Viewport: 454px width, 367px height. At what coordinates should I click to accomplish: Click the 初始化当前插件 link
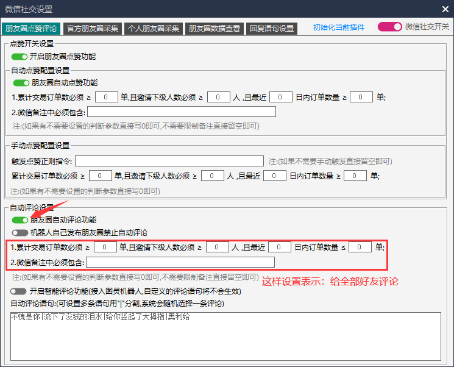click(339, 27)
